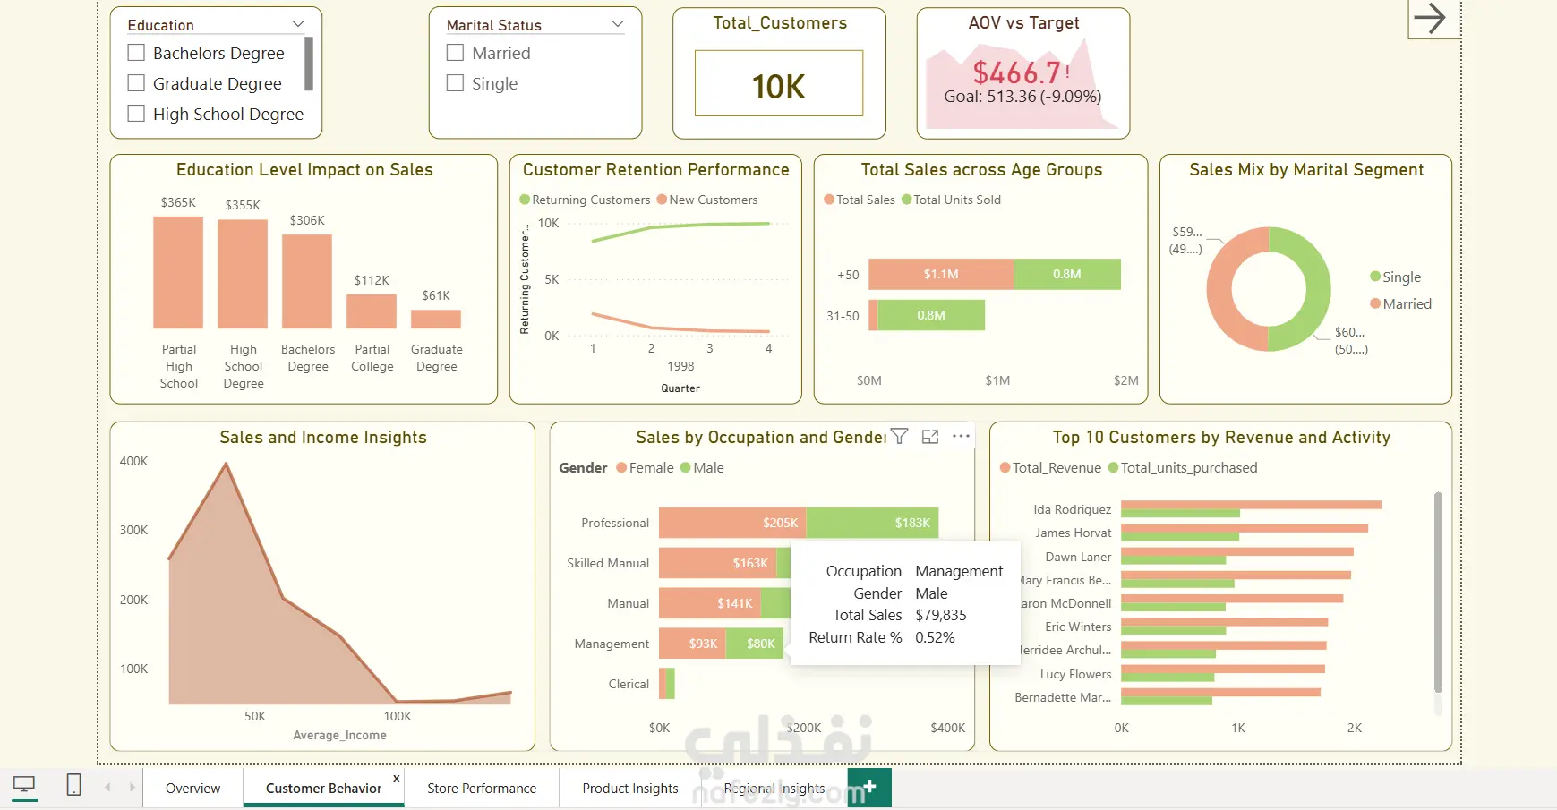
Task: Expand the Education slicer dropdown chevron
Action: click(x=298, y=24)
